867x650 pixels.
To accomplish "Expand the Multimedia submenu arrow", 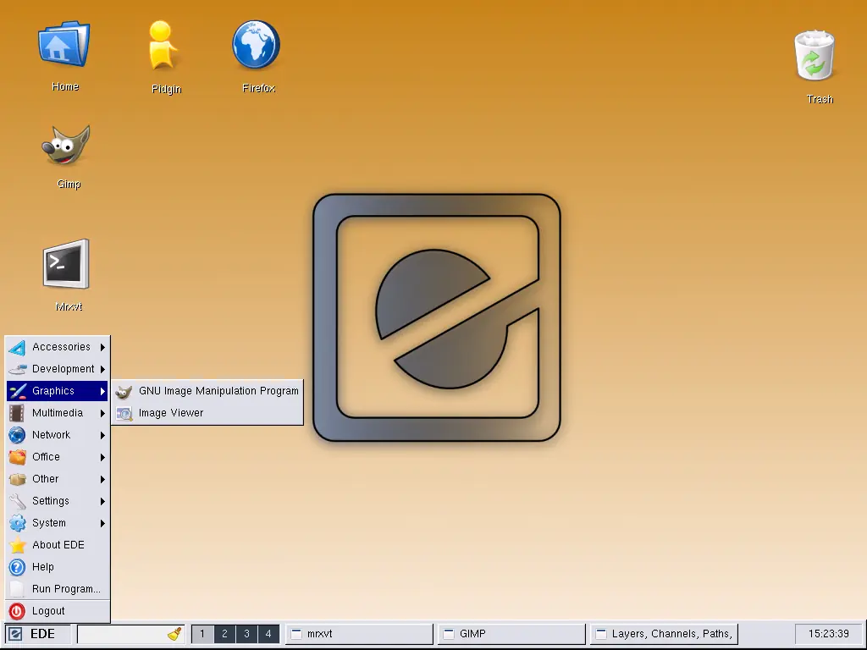I will point(102,413).
